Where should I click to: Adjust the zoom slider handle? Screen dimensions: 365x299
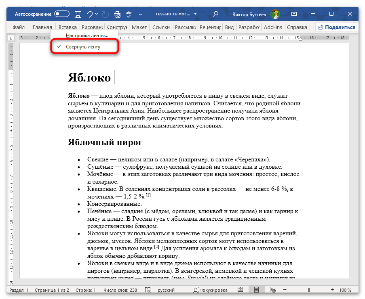pos(309,290)
